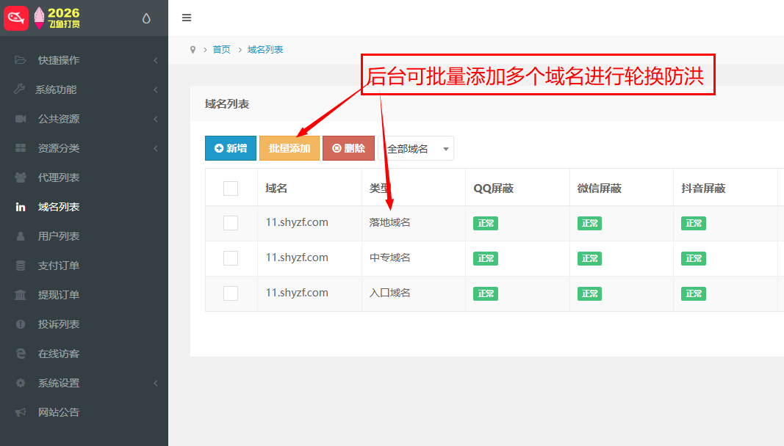The height and width of the screenshot is (446, 784).
Task: Select all rows with header checkbox
Action: click(231, 189)
